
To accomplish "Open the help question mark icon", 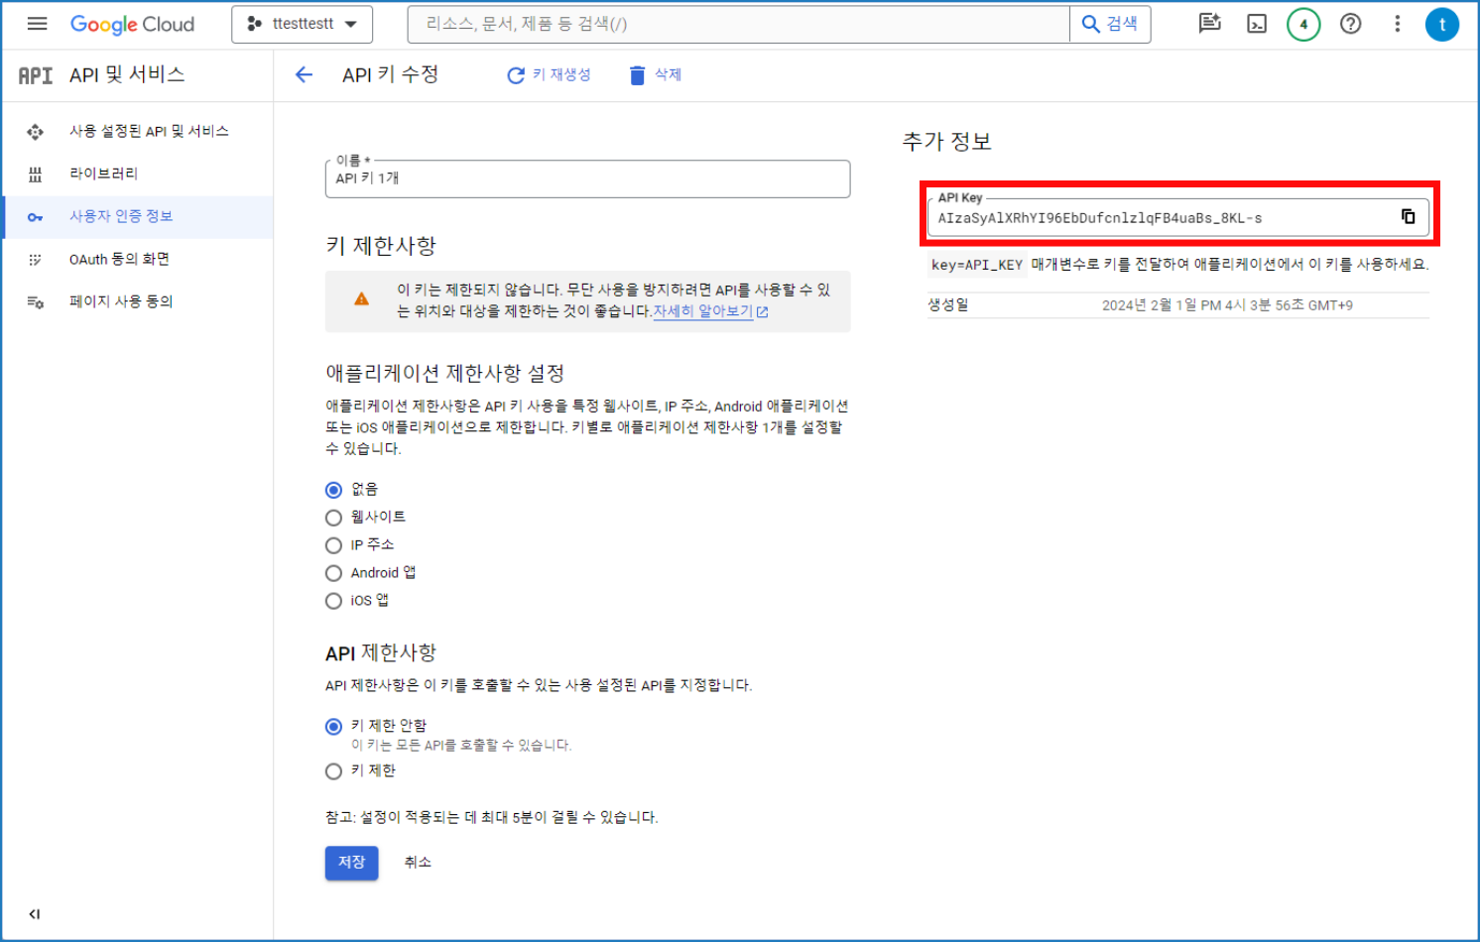I will tap(1350, 24).
